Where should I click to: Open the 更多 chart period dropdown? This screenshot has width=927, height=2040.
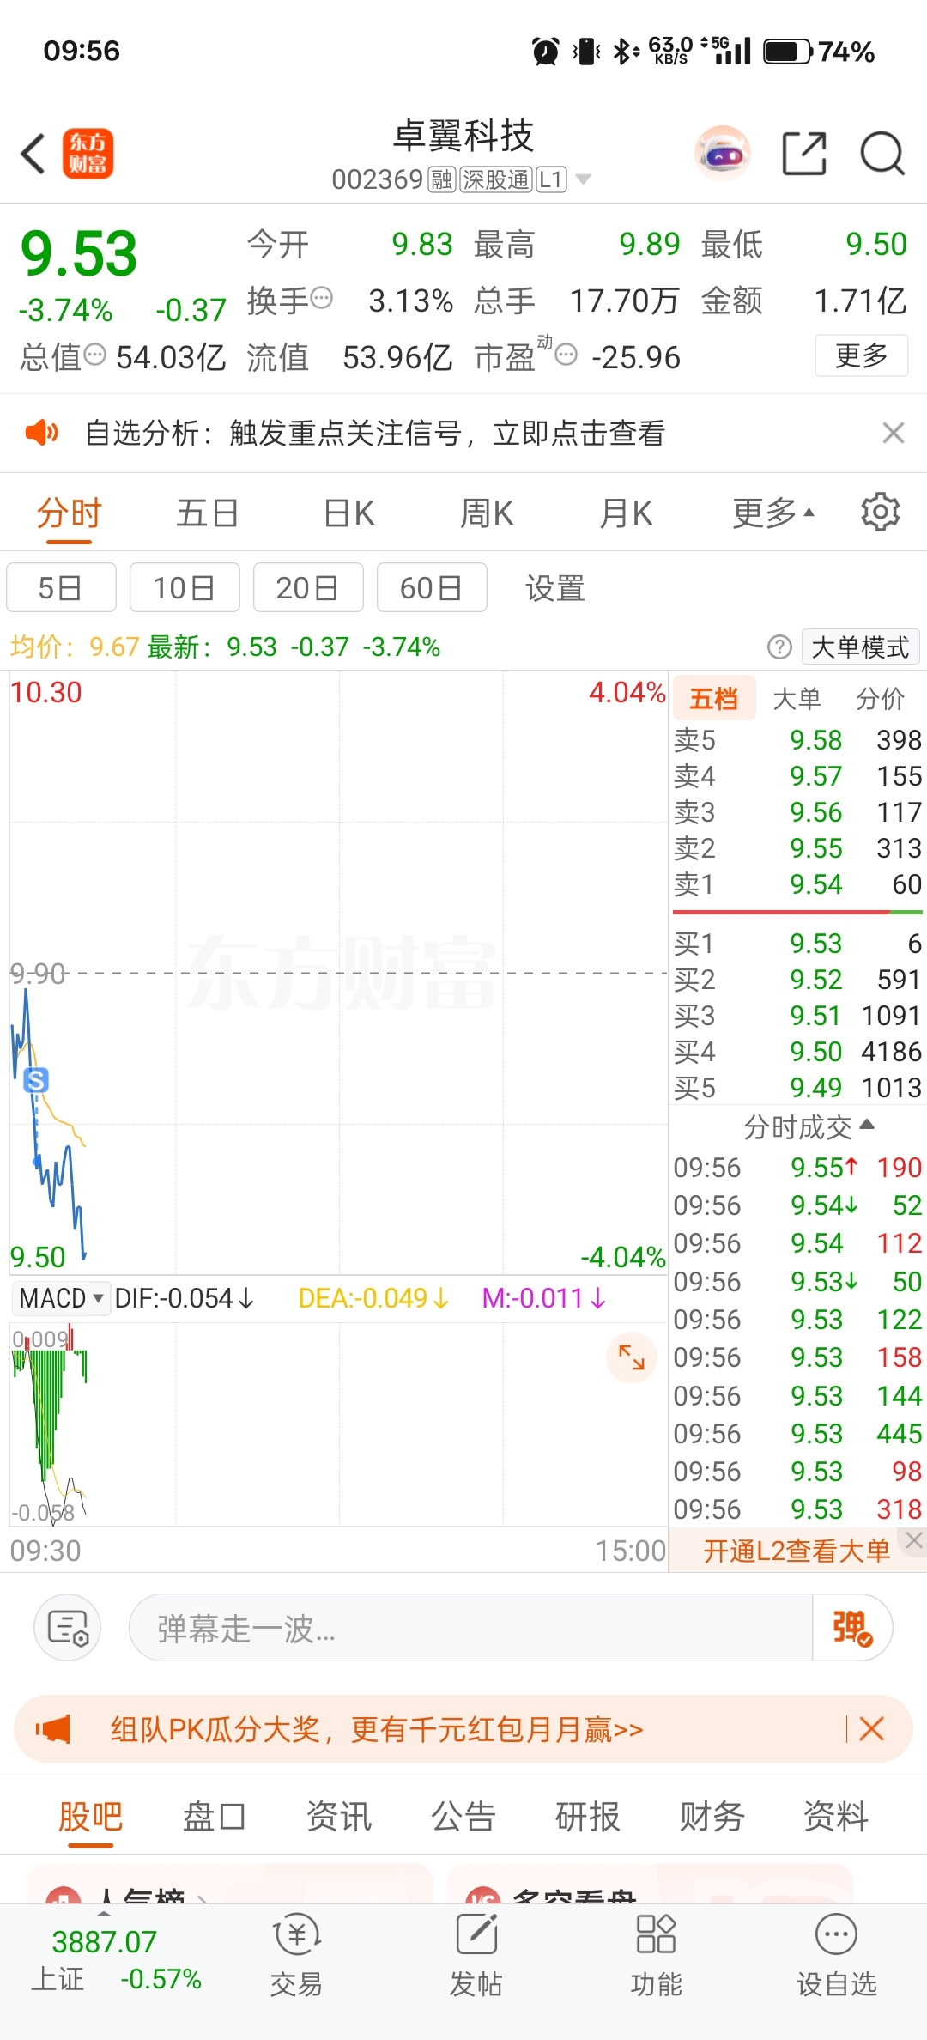coord(772,513)
